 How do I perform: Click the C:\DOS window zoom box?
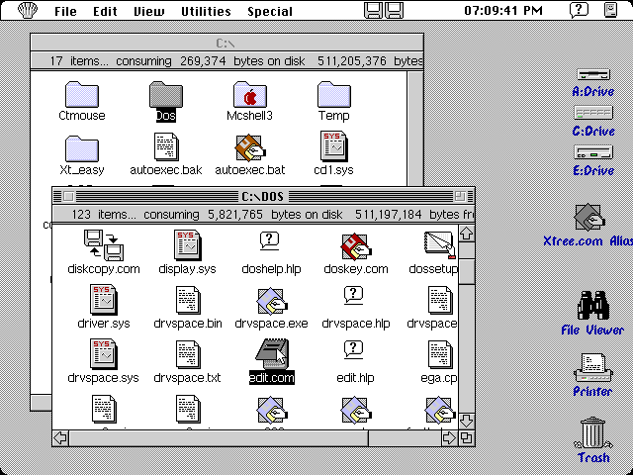[459, 196]
